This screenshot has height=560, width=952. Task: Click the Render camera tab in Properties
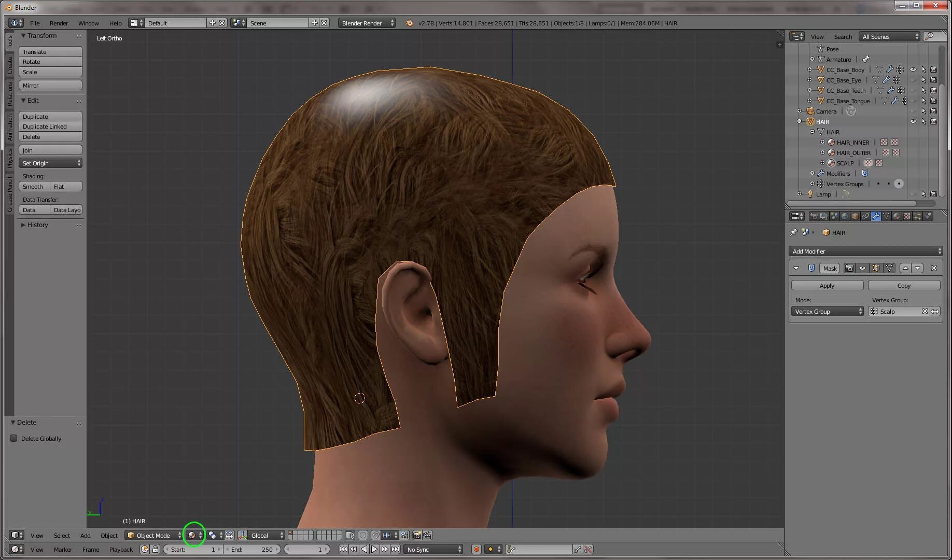[814, 216]
